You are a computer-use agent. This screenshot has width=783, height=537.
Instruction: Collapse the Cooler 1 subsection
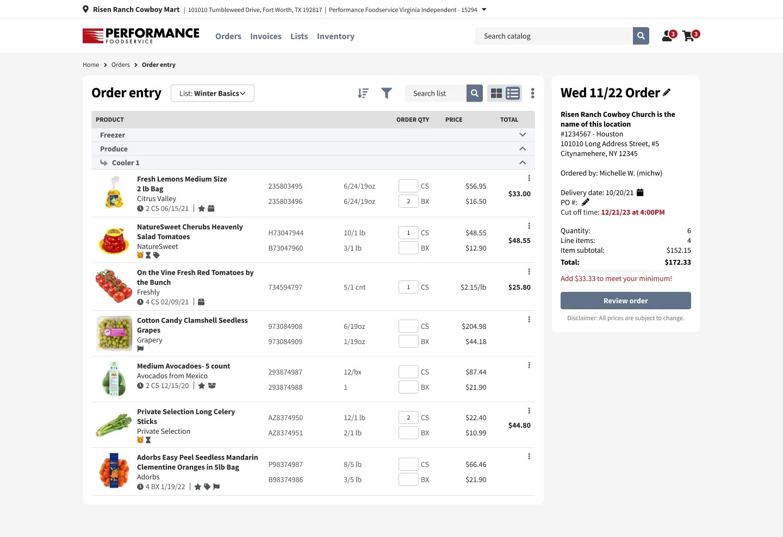pos(523,163)
